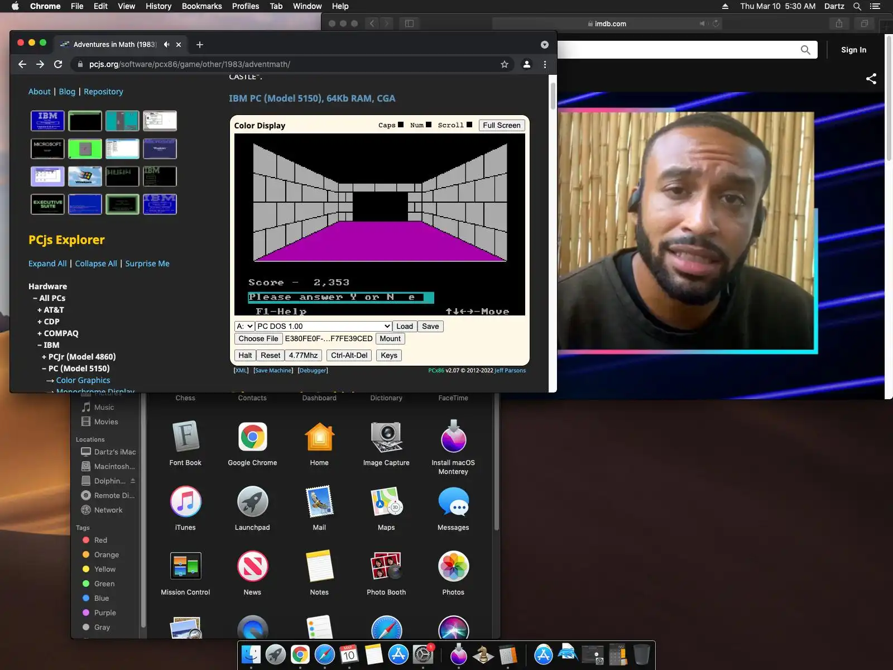Reload the pcjs.org page

(58, 64)
